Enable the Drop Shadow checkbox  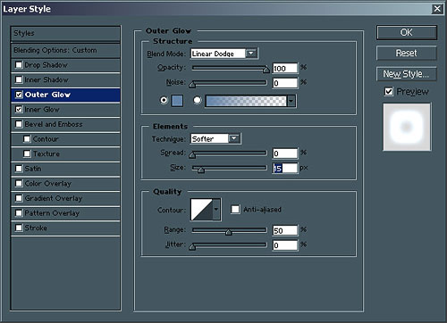click(x=19, y=65)
